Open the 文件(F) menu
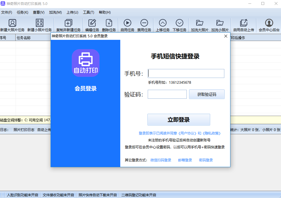The image size is (281, 198). [6, 12]
